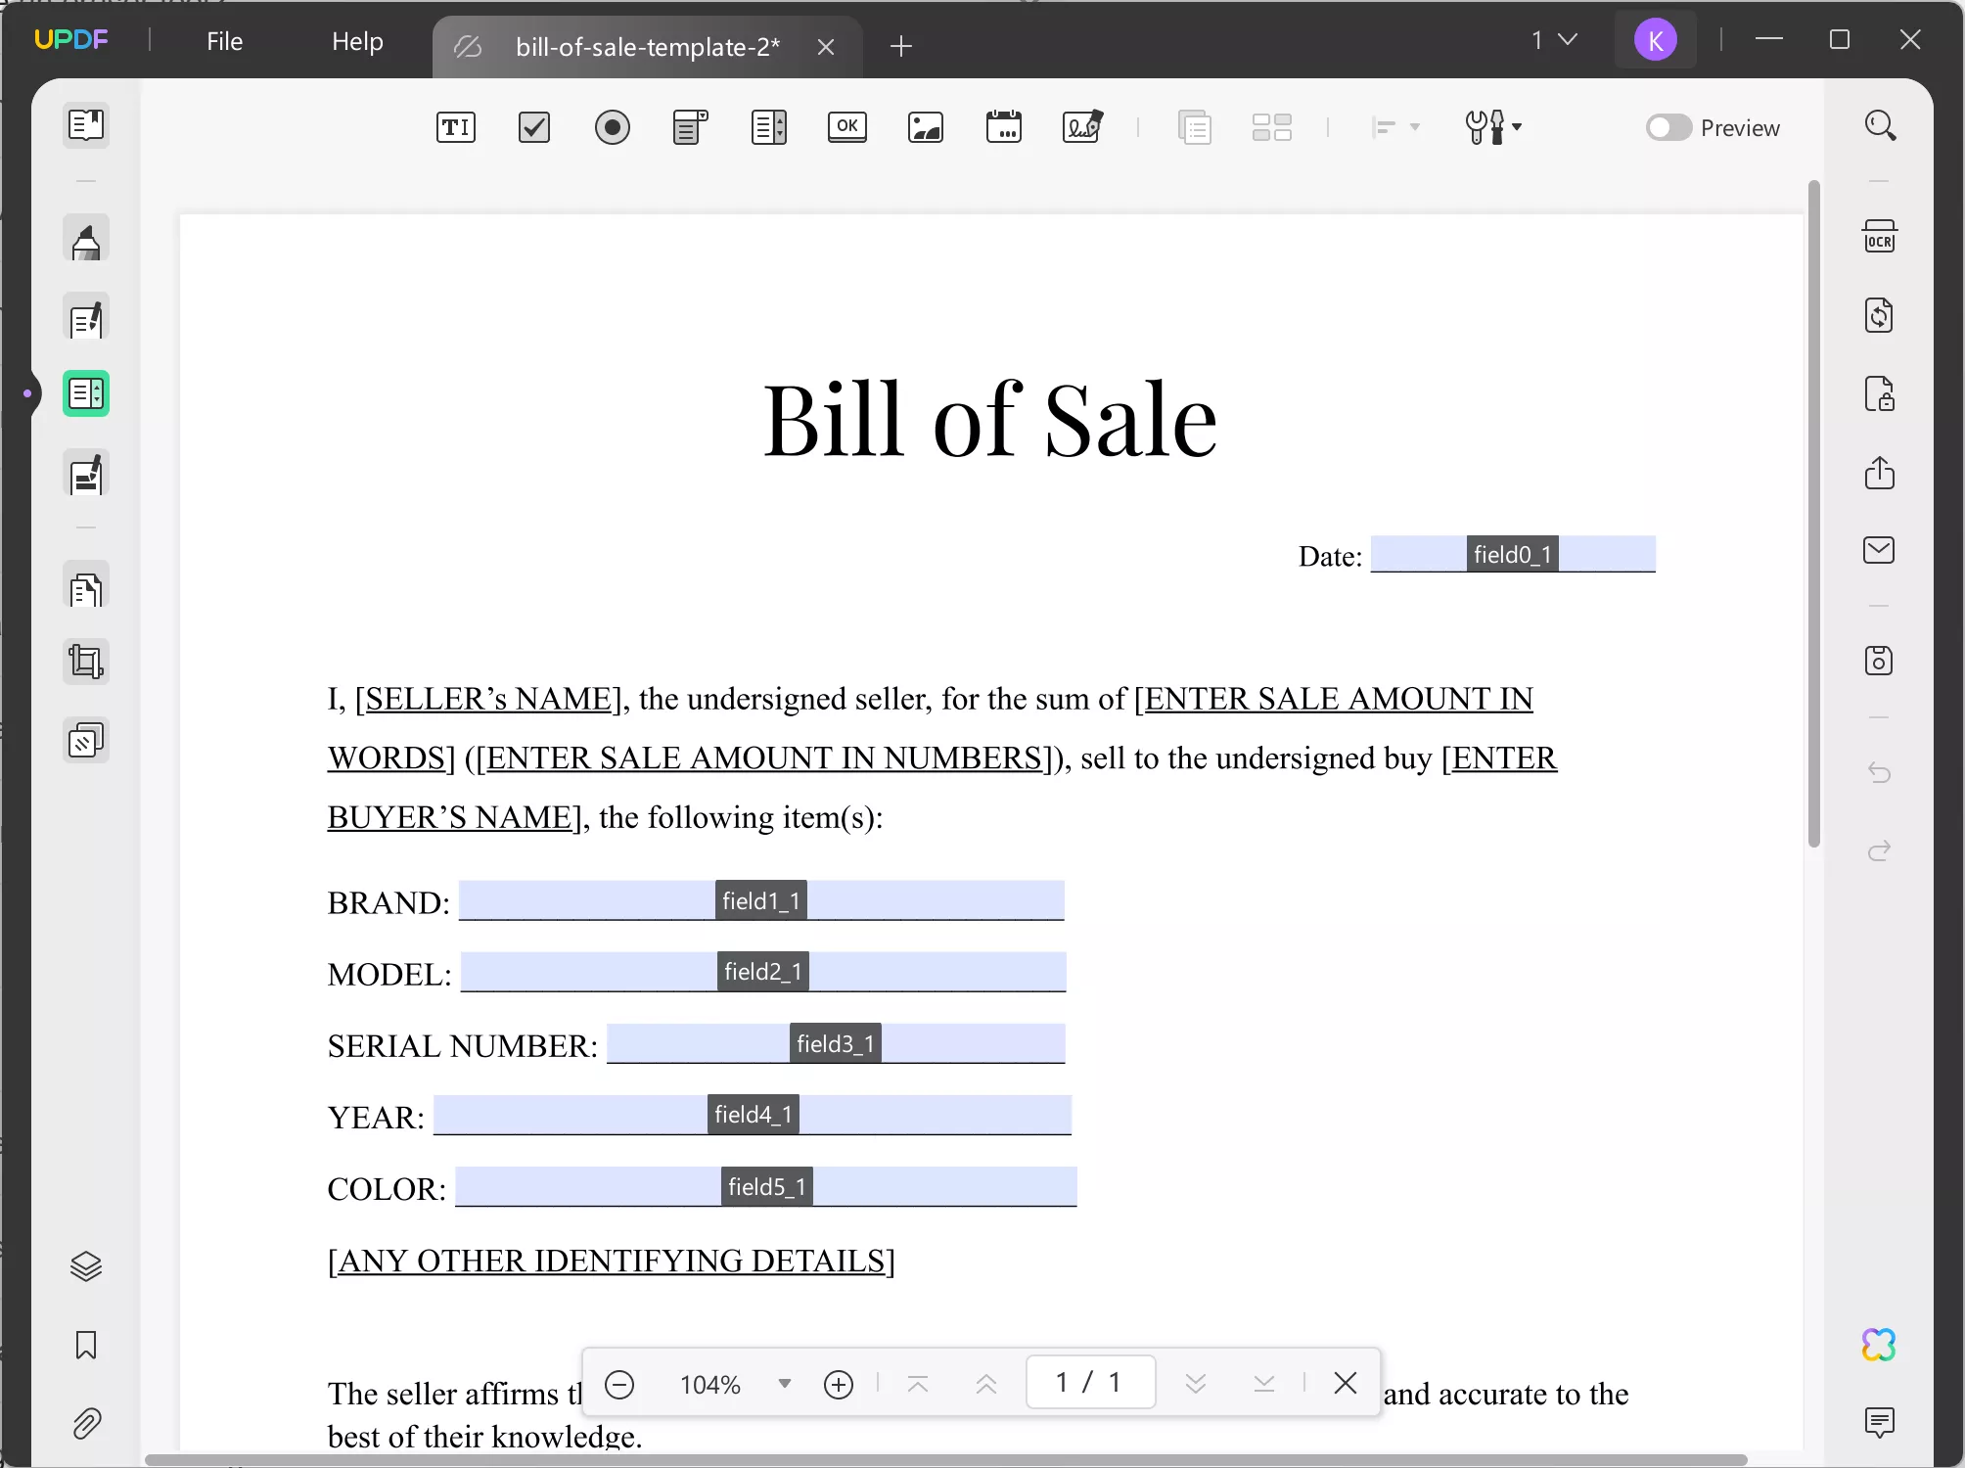This screenshot has height=1468, width=1965.
Task: Select the Date field tool
Action: point(1003,127)
